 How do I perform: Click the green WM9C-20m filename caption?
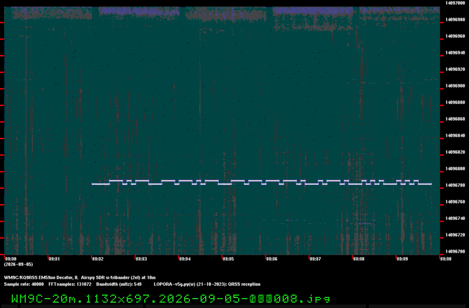pos(171,299)
